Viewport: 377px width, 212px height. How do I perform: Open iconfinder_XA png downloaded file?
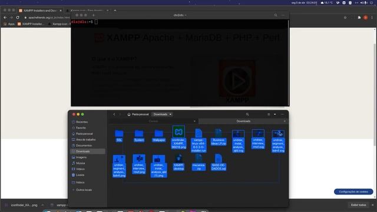(21, 205)
